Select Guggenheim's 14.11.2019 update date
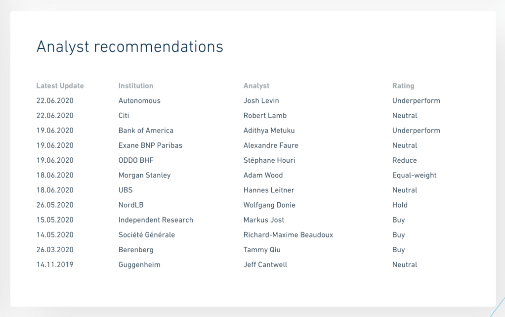This screenshot has width=505, height=317. [55, 265]
